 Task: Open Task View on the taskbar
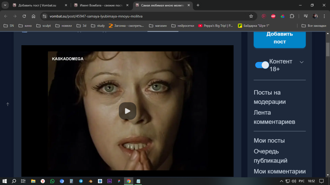click(23, 181)
